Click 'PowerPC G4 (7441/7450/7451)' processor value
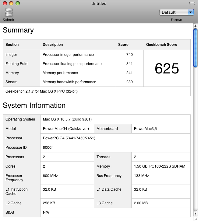 [x=69, y=138]
